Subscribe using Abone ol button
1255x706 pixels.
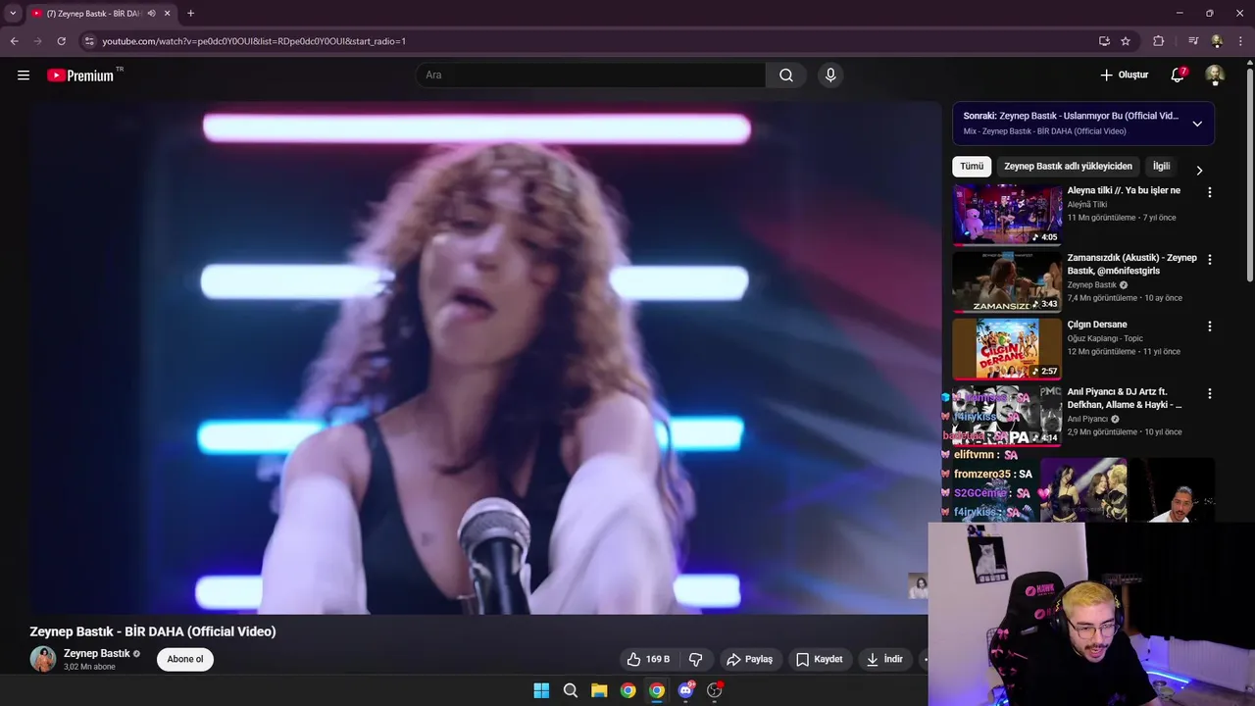coord(185,659)
